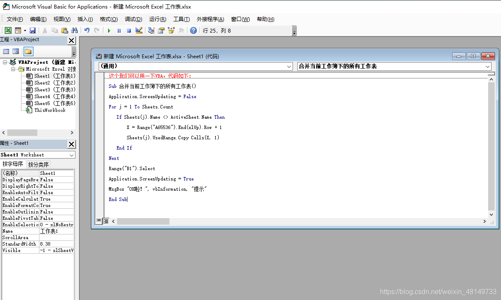The height and width of the screenshot is (300, 501).
Task: Click the dropdown arrow beside Insert UserForm
Action: pos(25,30)
